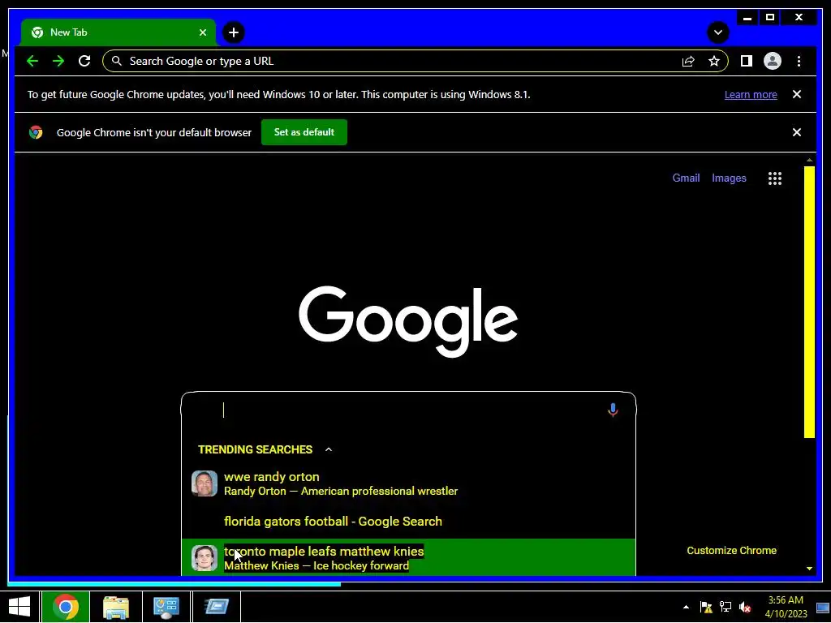Open the tab search dropdown chevron

[718, 32]
